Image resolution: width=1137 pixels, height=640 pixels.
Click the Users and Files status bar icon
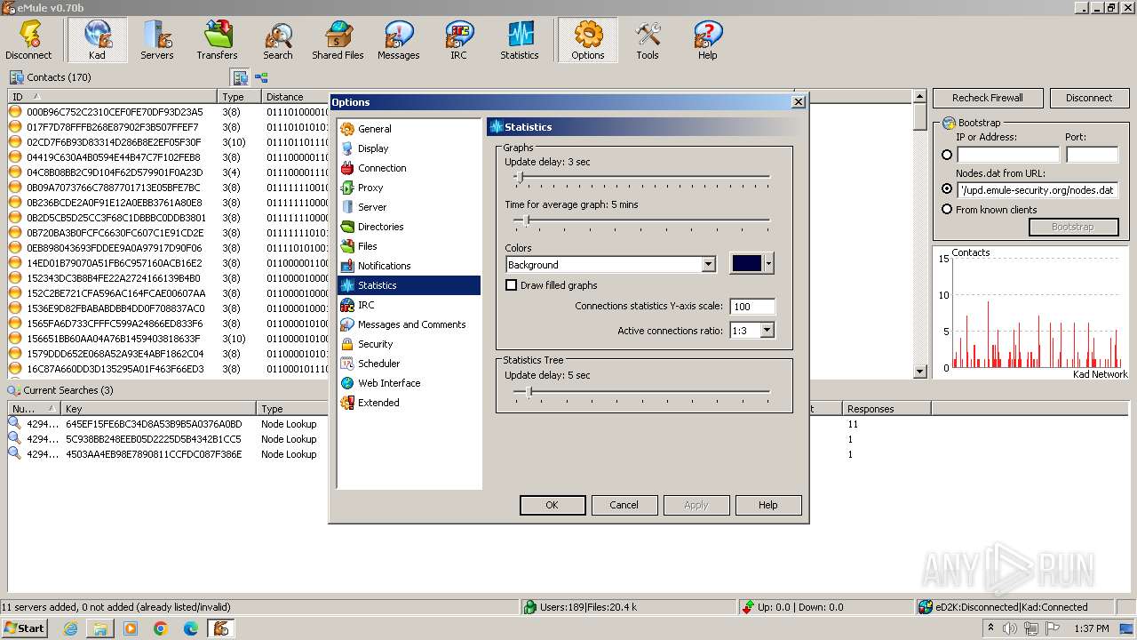tap(530, 607)
